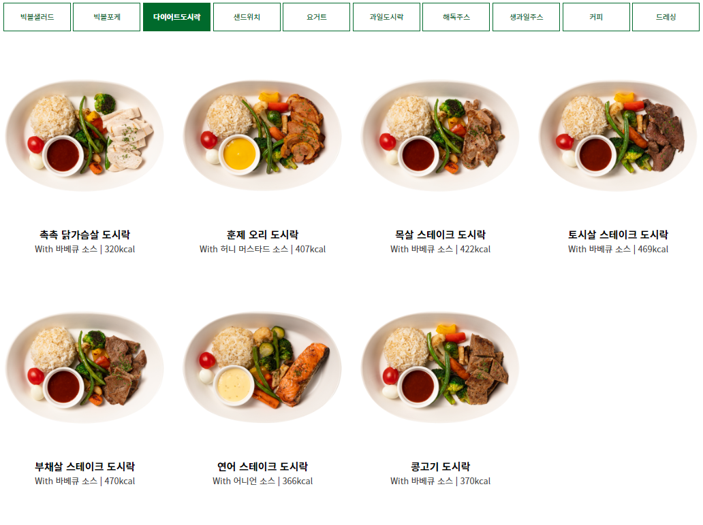703x525 pixels.
Task: Open the 촉촉 닭가슴살 도시락 title link
Action: click(84, 235)
